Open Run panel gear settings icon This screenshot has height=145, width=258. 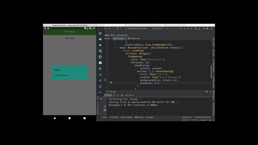pos(207,91)
